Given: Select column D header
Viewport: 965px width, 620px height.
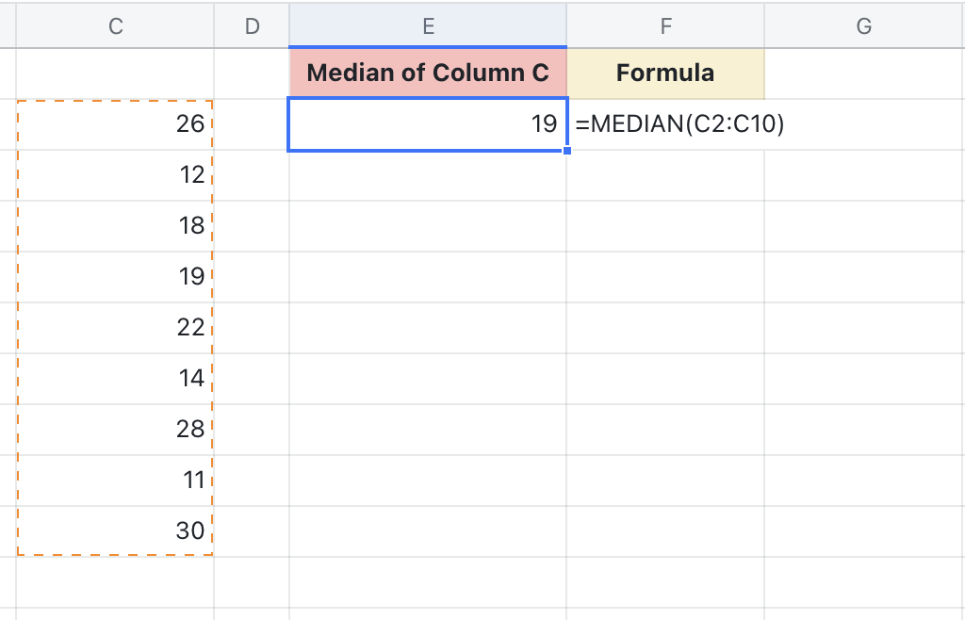Looking at the screenshot, I should (252, 26).
